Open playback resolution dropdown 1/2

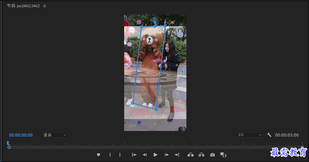point(250,135)
